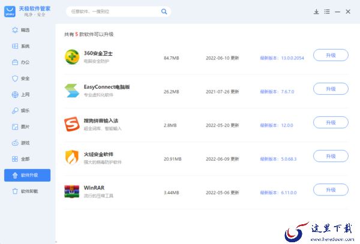Open the 上网 internet category
Viewport: 360px width, 244px height.
click(x=20, y=95)
